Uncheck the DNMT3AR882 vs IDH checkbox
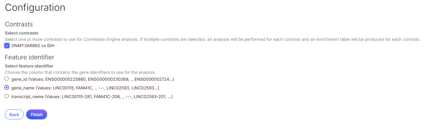 pos(7,46)
